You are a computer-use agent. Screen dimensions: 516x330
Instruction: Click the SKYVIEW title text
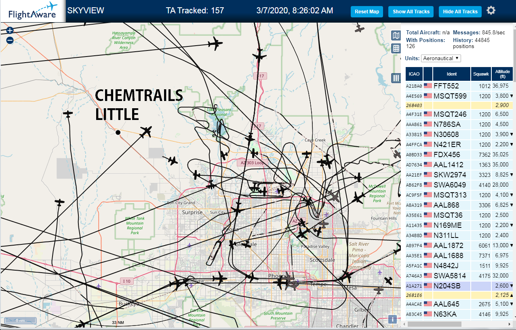(x=86, y=11)
